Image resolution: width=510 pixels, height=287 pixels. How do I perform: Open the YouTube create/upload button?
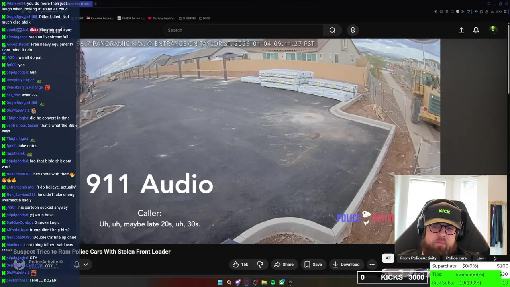click(x=461, y=30)
